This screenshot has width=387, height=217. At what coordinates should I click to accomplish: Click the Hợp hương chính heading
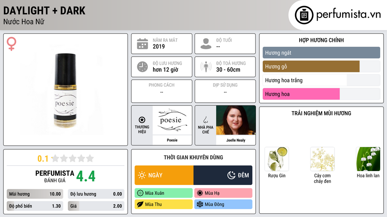pos(321,40)
